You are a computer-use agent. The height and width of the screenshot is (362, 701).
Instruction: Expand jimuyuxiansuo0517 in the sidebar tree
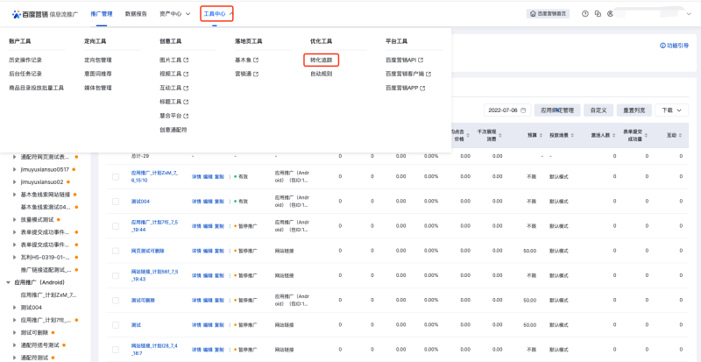click(15, 169)
